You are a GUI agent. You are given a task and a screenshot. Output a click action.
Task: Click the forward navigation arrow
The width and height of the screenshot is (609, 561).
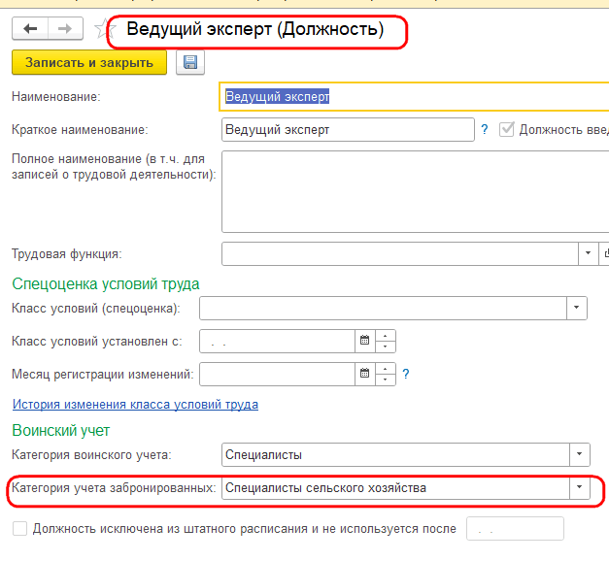click(x=65, y=28)
